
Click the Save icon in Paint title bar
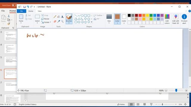pyautogui.click(x=24, y=7)
